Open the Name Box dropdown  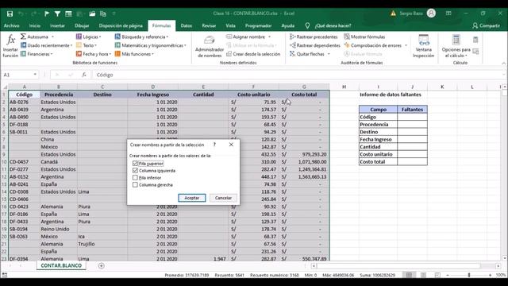tap(35, 75)
